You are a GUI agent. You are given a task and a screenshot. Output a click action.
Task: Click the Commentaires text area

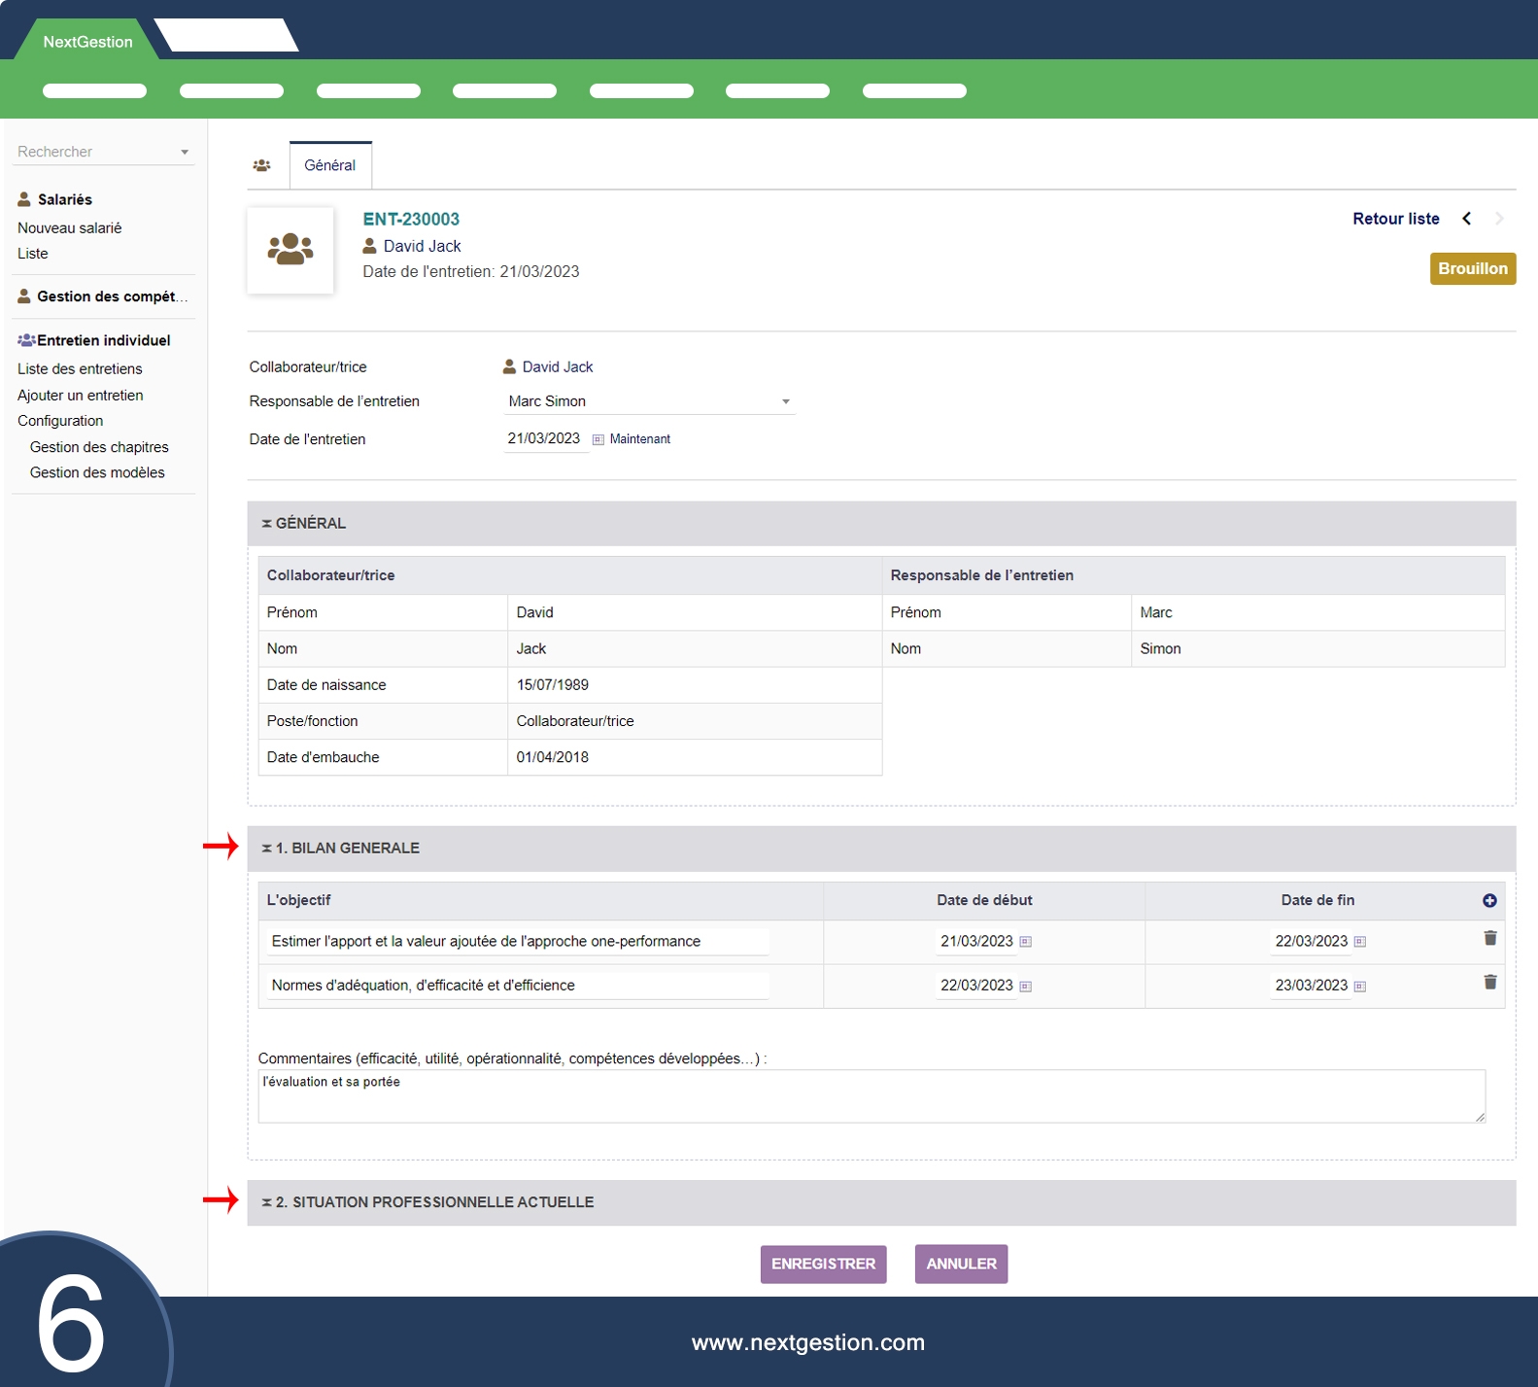[871, 1096]
